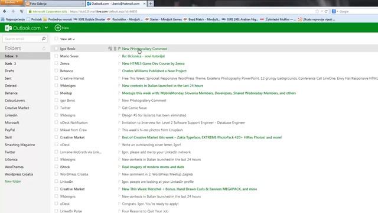The height and width of the screenshot is (213, 378).
Task: Check the iStock email checkbox
Action: (56, 167)
